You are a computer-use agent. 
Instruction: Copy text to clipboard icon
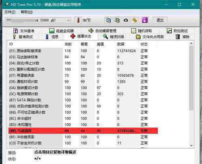108,20
